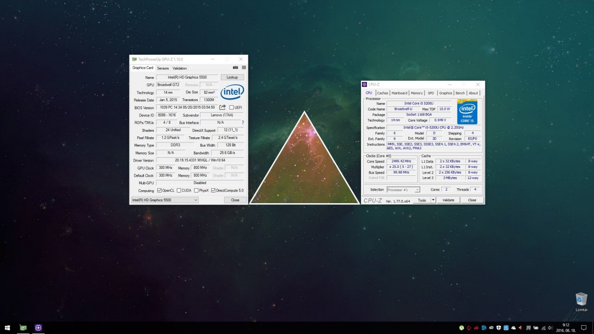Image resolution: width=594 pixels, height=334 pixels.
Task: Switch to the About tab in CPU-Z
Action: click(473, 93)
